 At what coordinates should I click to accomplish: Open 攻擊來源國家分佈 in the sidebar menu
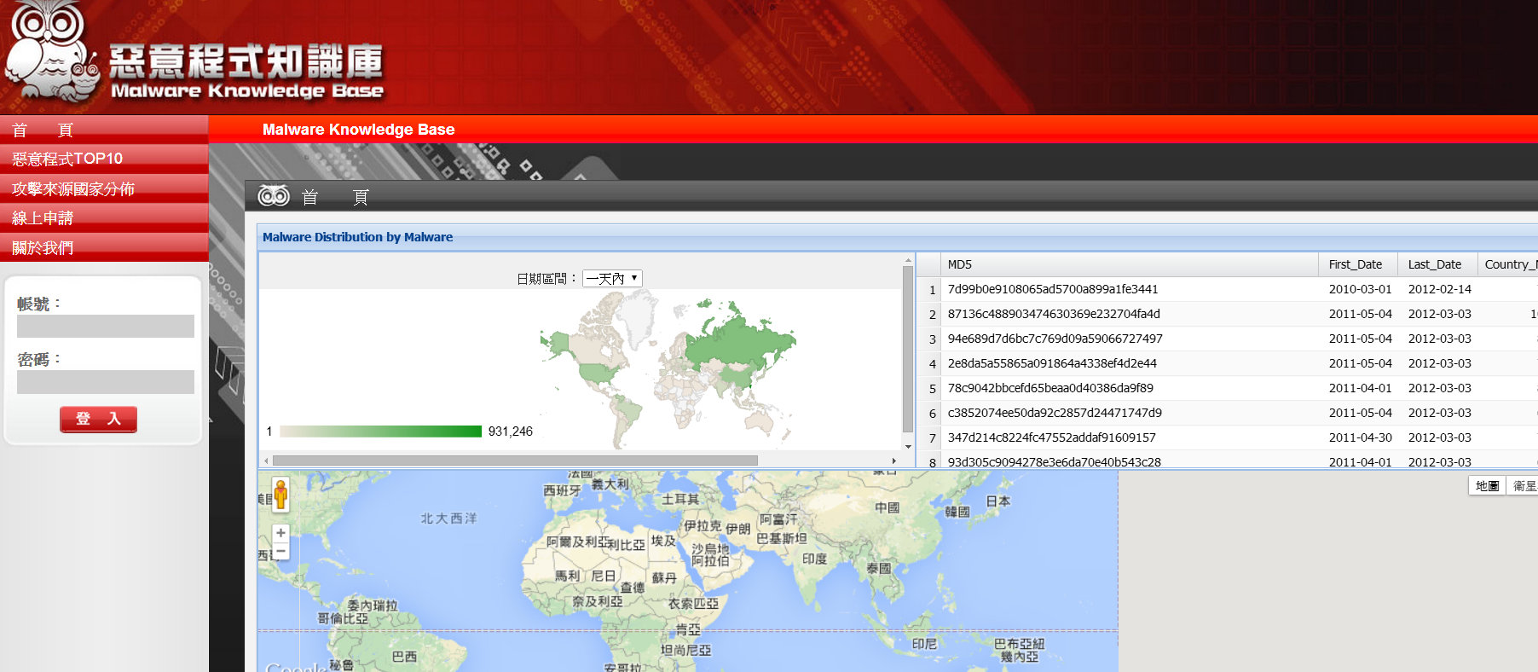[73, 188]
